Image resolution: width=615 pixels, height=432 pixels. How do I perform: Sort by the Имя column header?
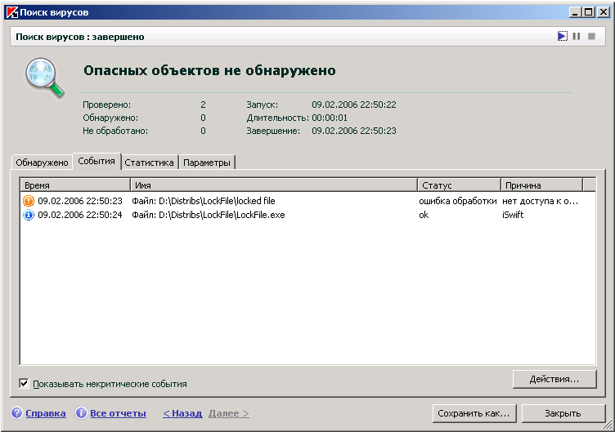(x=274, y=185)
